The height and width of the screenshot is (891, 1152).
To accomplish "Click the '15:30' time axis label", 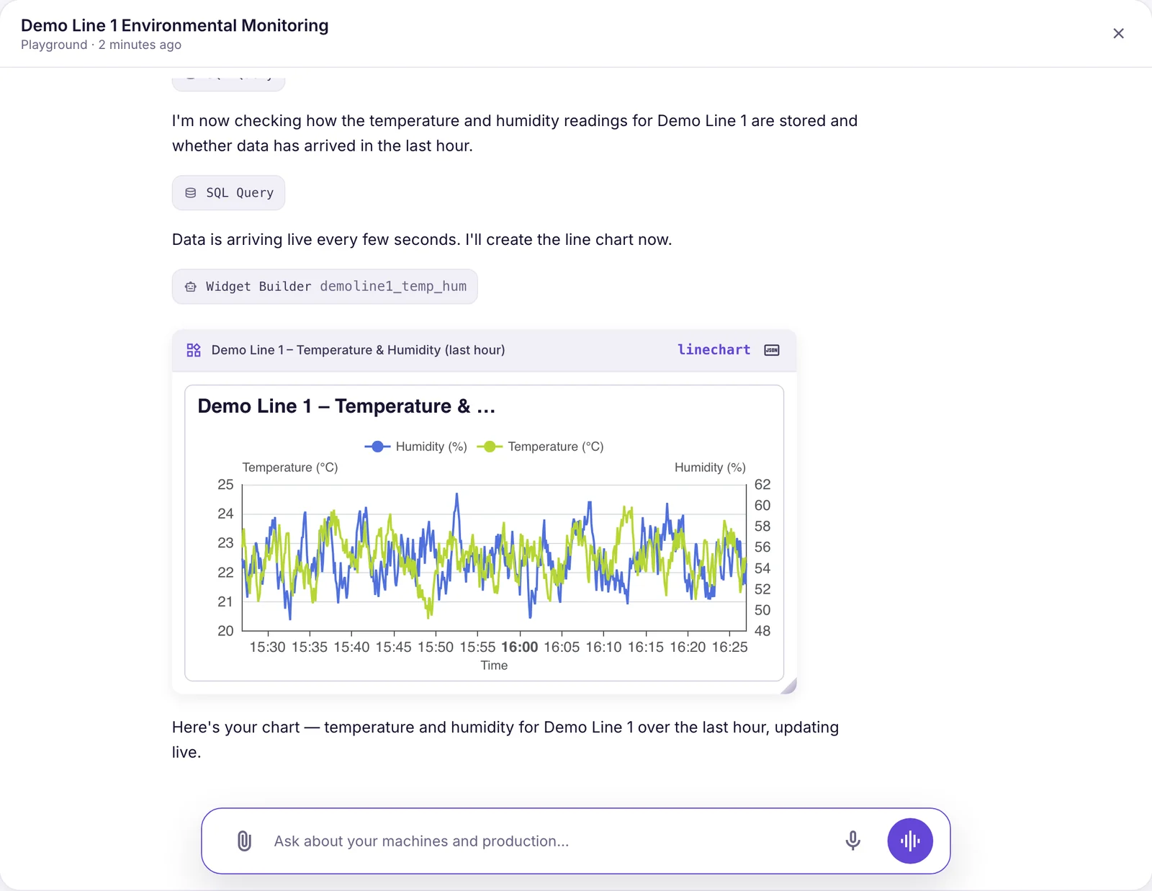I will click(x=267, y=647).
